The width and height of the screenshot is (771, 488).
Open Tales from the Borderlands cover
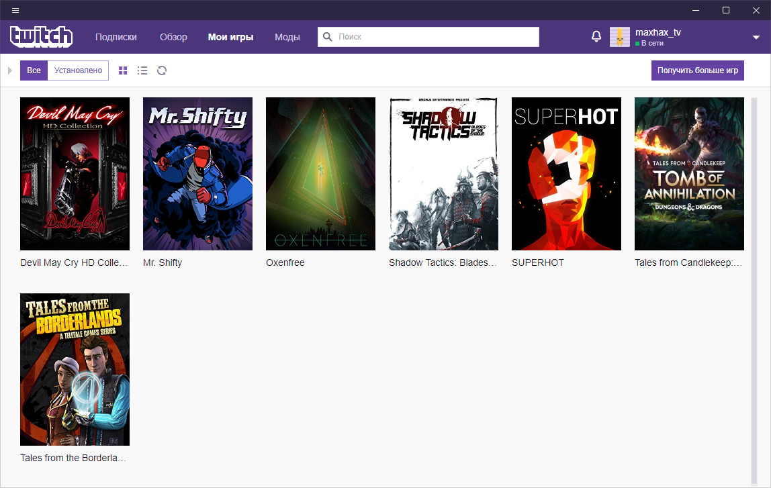click(x=75, y=370)
